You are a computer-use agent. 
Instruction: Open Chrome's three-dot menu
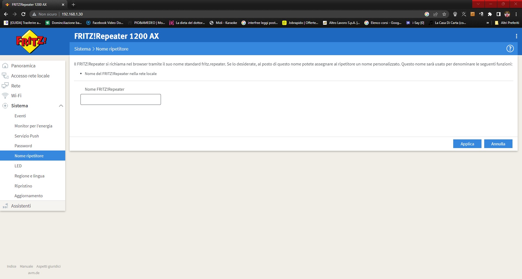click(x=516, y=14)
